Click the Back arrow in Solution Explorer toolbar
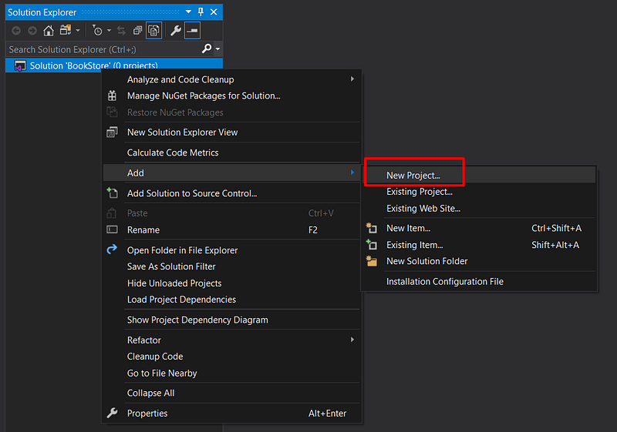Screen dimensions: 617x432 coord(16,31)
